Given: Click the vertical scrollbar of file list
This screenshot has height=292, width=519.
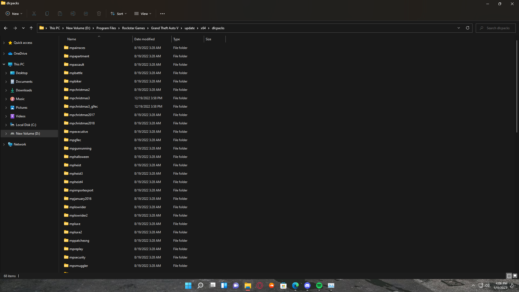Looking at the screenshot, I should (517, 87).
